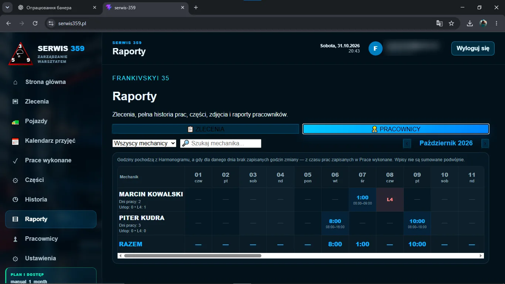The width and height of the screenshot is (505, 284).
Task: Reload the page in browser
Action: pyautogui.click(x=35, y=23)
